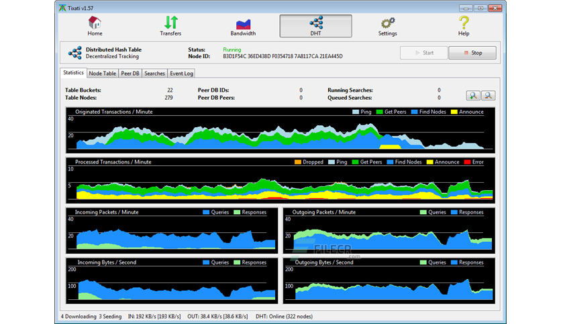Click the Node ID value text

point(283,56)
